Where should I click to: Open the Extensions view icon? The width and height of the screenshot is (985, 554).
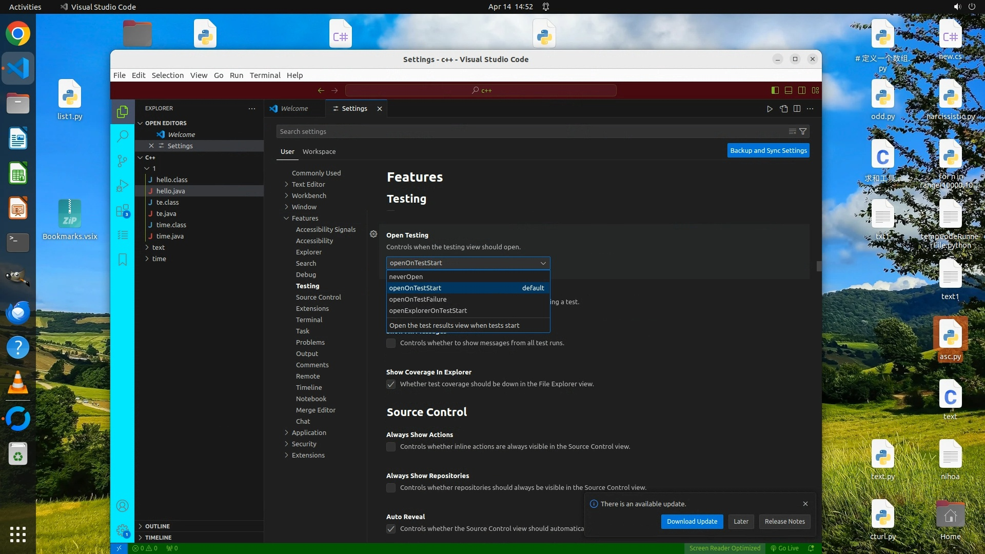pyautogui.click(x=122, y=211)
